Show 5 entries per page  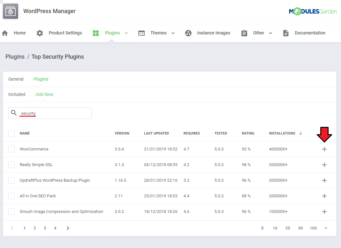pyautogui.click(x=262, y=228)
